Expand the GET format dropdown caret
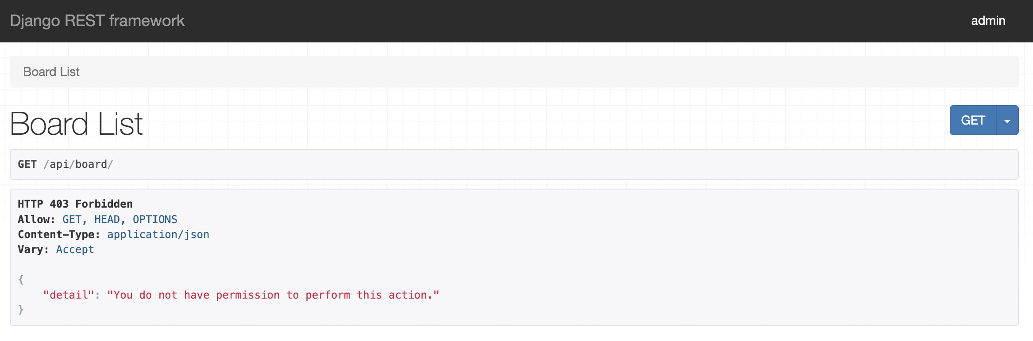 pyautogui.click(x=1007, y=120)
